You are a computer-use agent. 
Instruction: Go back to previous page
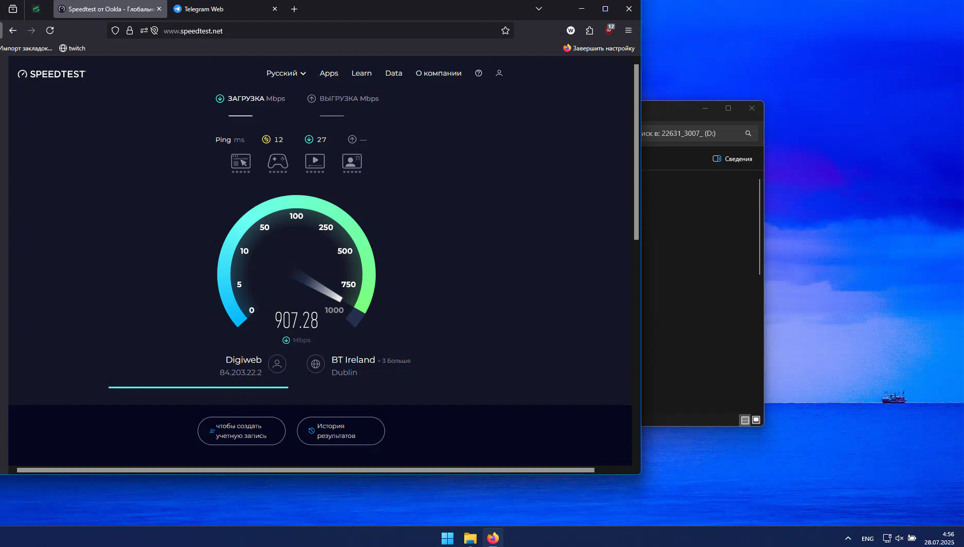(13, 30)
